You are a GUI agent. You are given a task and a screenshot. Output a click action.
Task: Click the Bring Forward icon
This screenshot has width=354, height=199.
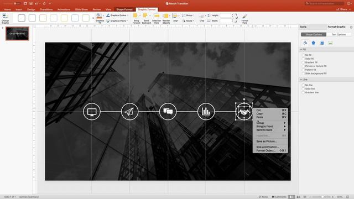[136, 16]
